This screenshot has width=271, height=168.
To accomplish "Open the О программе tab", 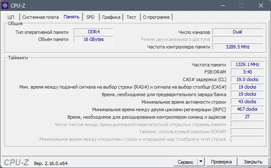I will pyautogui.click(x=156, y=17).
